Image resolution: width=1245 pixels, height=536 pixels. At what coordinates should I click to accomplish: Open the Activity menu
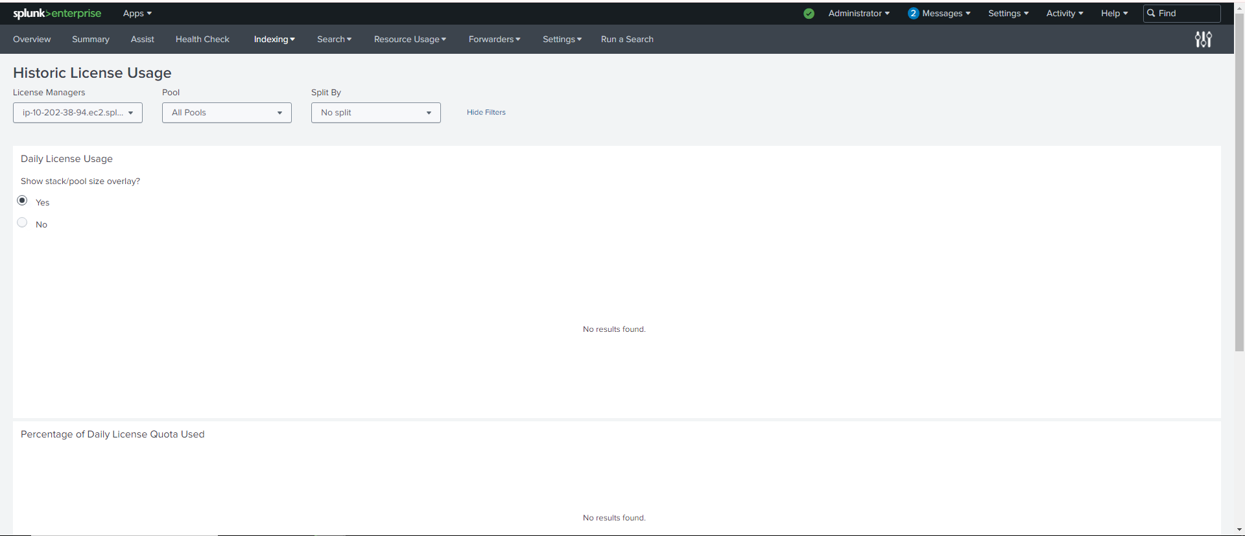1065,14
